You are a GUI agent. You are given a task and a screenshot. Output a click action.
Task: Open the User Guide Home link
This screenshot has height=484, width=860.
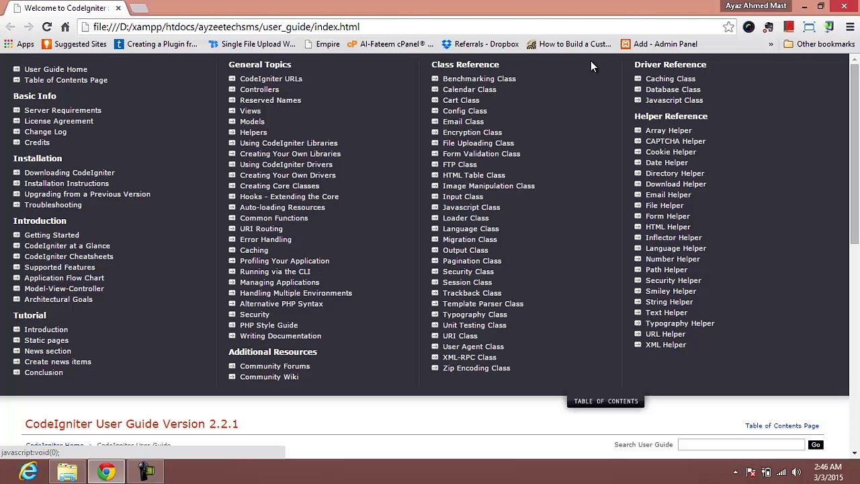coord(56,69)
